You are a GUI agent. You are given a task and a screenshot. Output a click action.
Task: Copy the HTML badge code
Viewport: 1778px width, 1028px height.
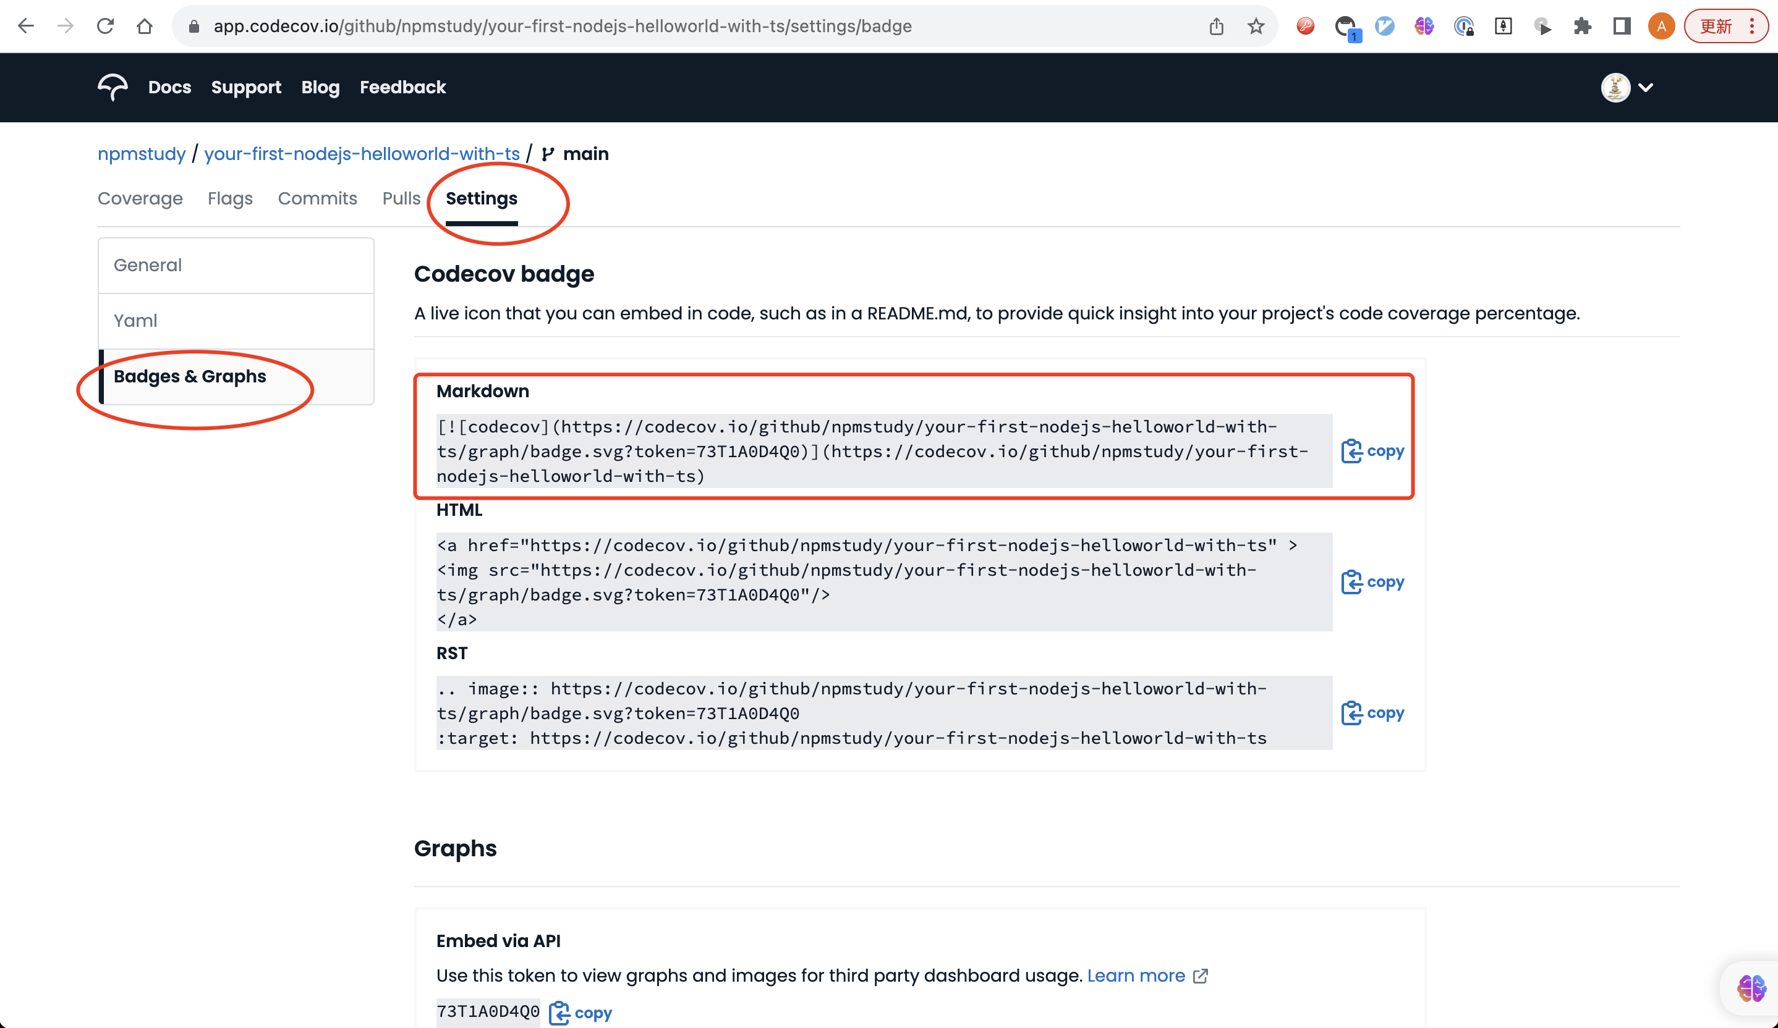point(1372,583)
